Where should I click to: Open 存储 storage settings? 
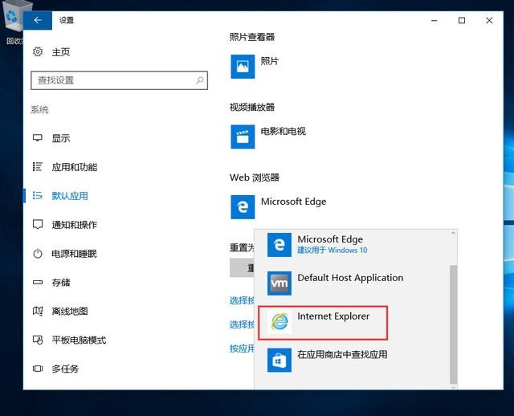click(x=61, y=283)
